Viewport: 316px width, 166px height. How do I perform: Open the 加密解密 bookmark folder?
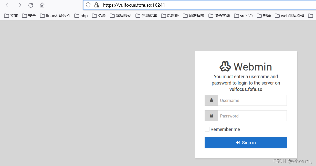coord(194,16)
